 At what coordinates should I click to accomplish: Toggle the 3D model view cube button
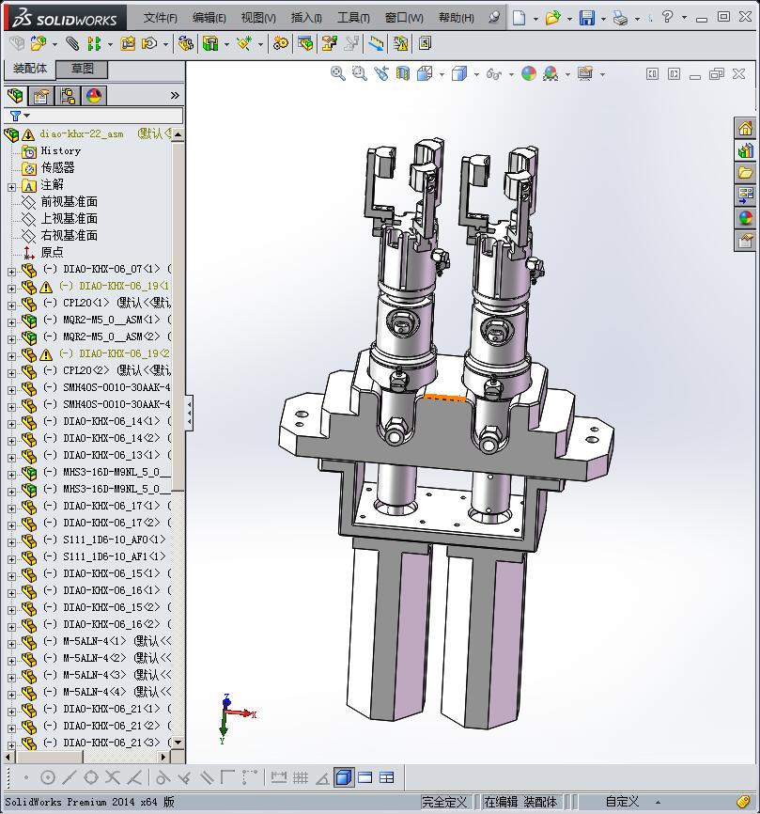pyautogui.click(x=344, y=777)
